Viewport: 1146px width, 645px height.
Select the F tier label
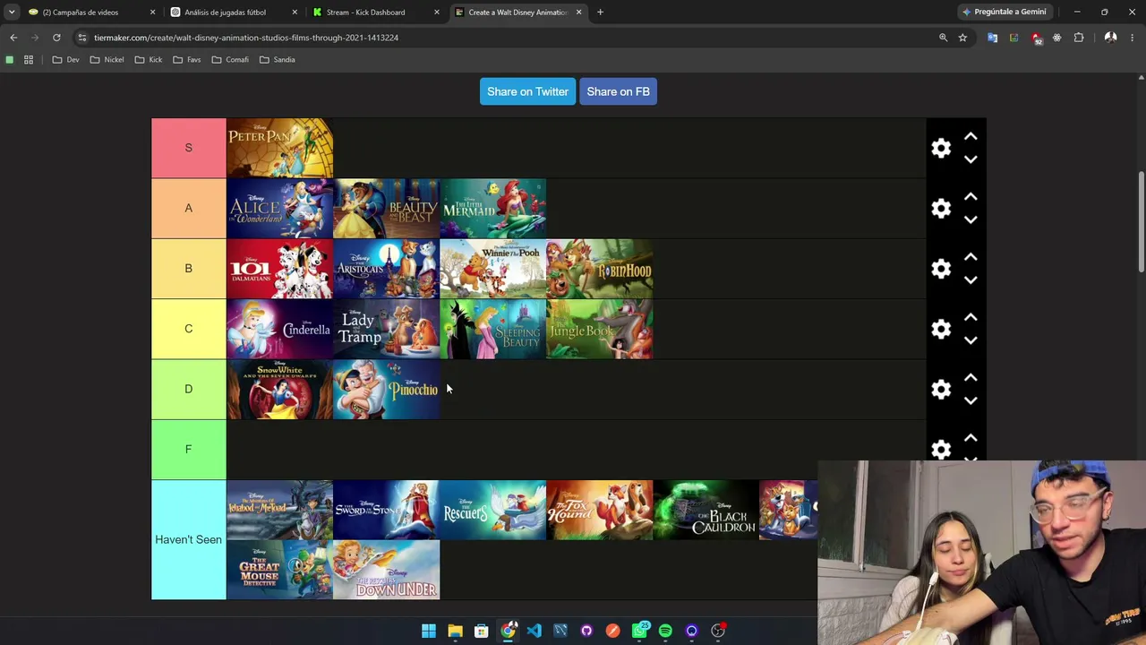[188, 449]
